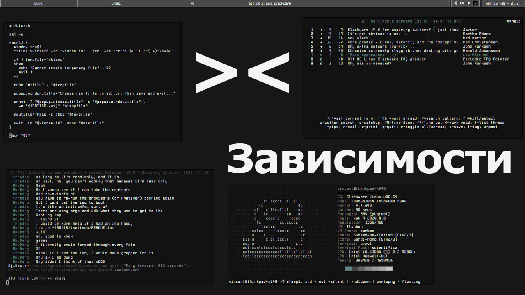This screenshot has height=295, width=525.
Task: Click the volume speaker tray icon
Action: tap(462, 3)
